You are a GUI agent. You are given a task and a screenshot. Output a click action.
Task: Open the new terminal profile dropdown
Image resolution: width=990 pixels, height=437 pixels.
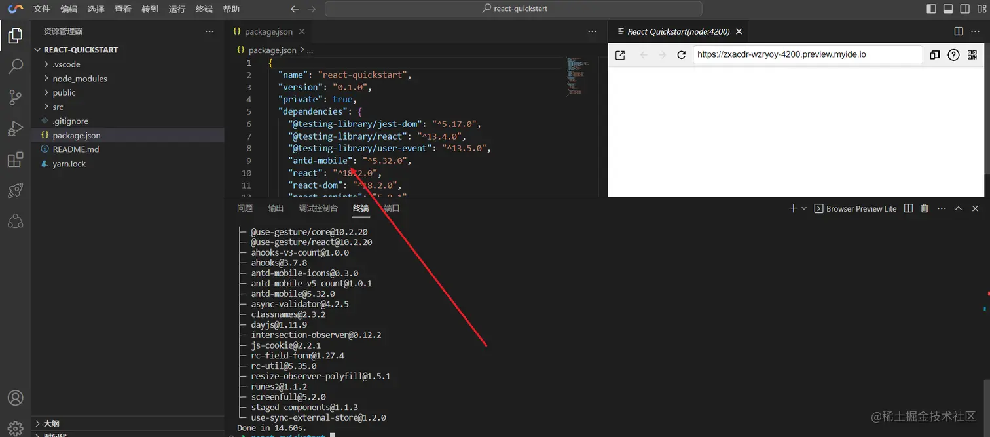pos(804,208)
